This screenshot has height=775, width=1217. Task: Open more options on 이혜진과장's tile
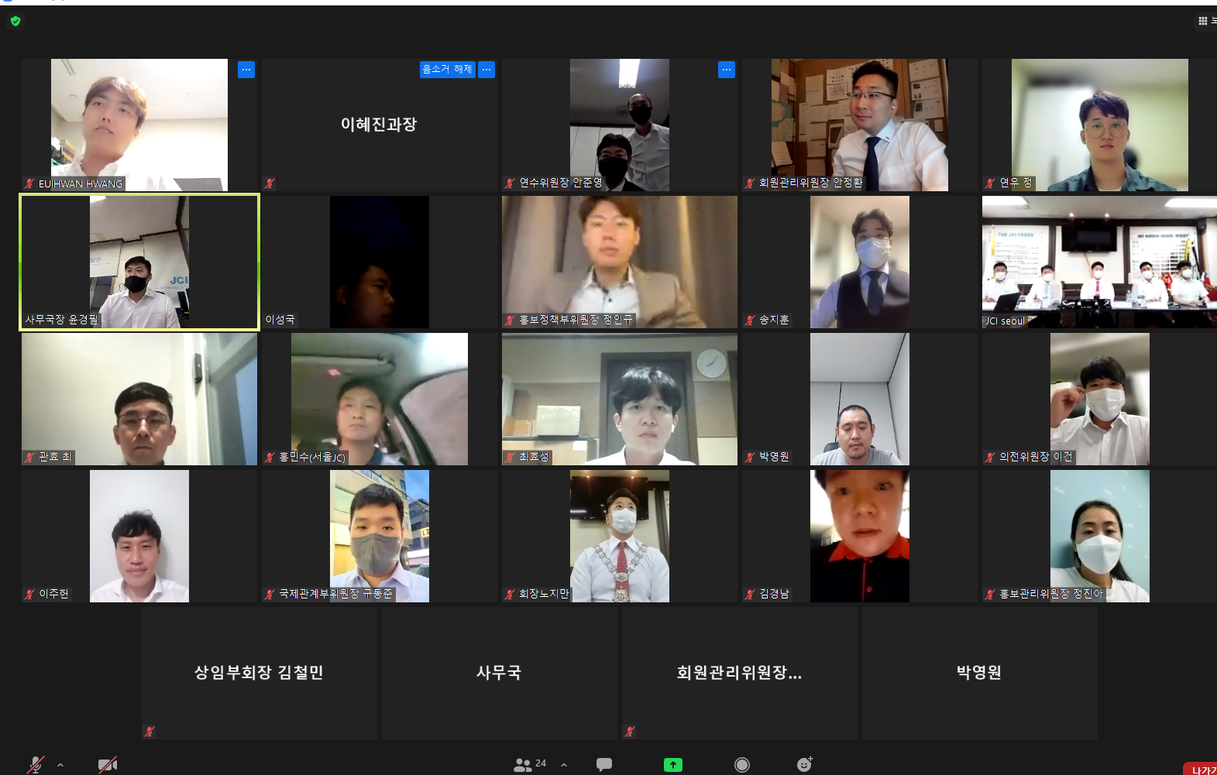click(486, 70)
